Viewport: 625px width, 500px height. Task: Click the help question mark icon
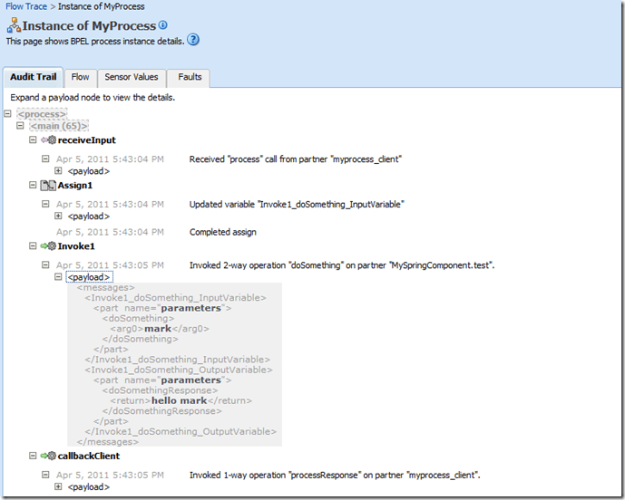point(193,40)
